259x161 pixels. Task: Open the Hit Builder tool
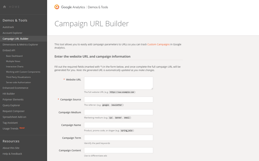point(9,94)
